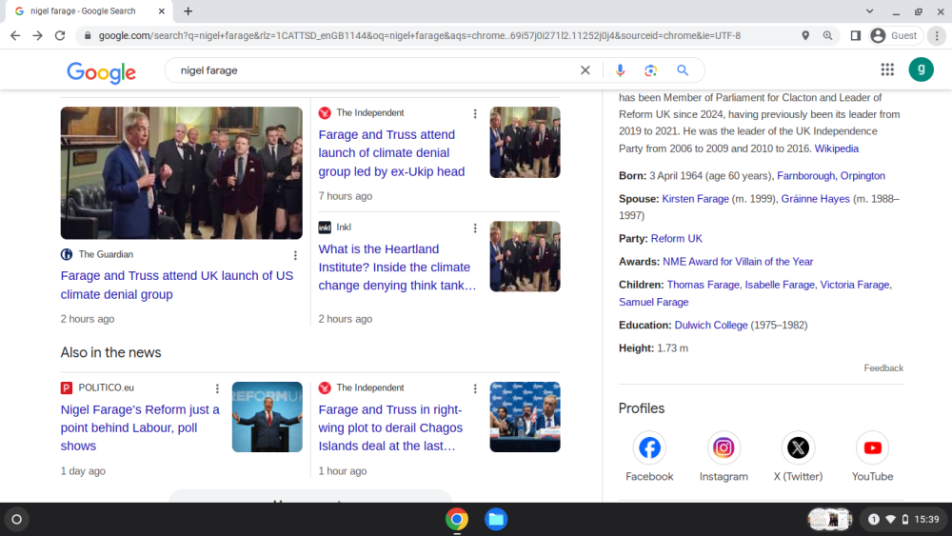Open system tray with clock 15:39
Viewport: 952px width, 536px height.
[904, 520]
